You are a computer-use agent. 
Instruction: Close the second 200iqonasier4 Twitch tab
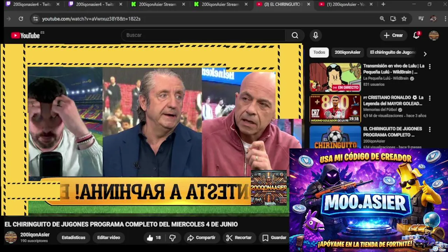[121, 4]
